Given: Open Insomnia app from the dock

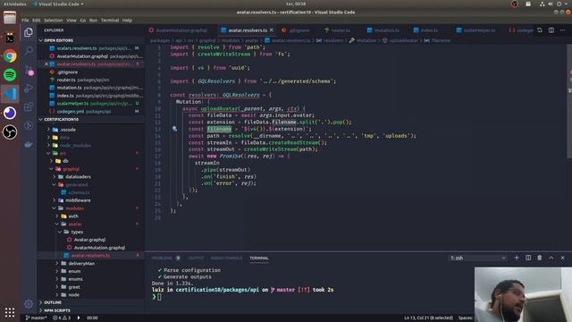Looking at the screenshot, I should pos(10,113).
